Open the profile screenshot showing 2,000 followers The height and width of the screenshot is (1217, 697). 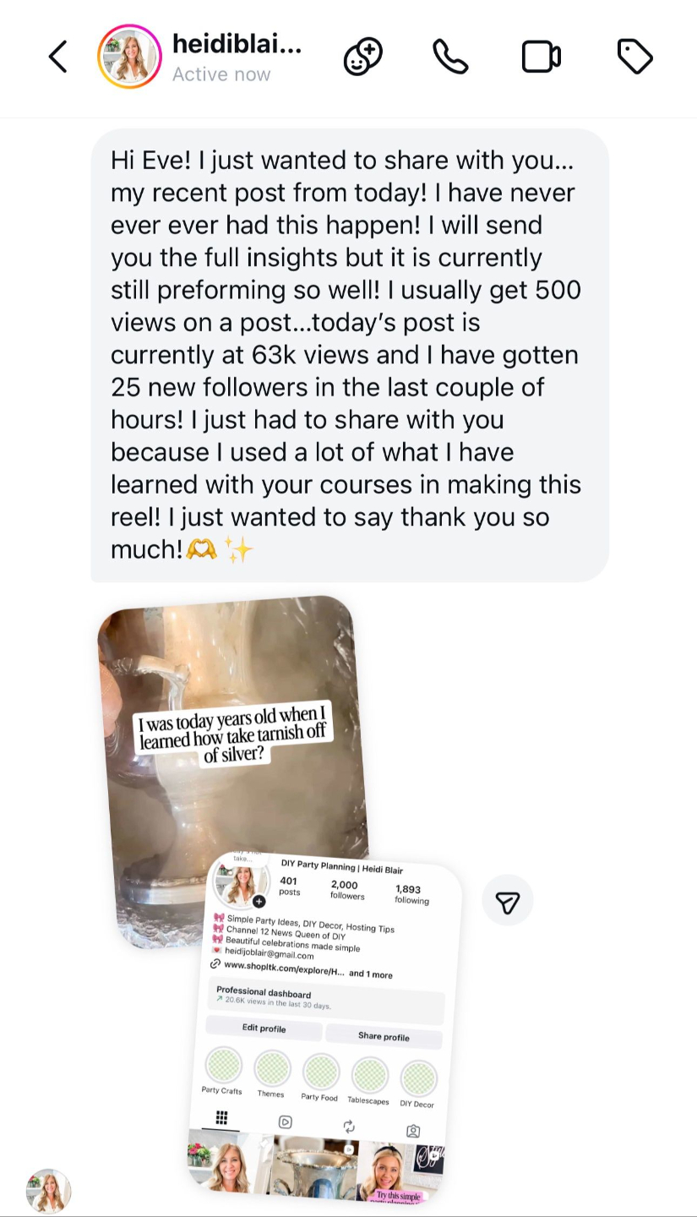(325, 1027)
